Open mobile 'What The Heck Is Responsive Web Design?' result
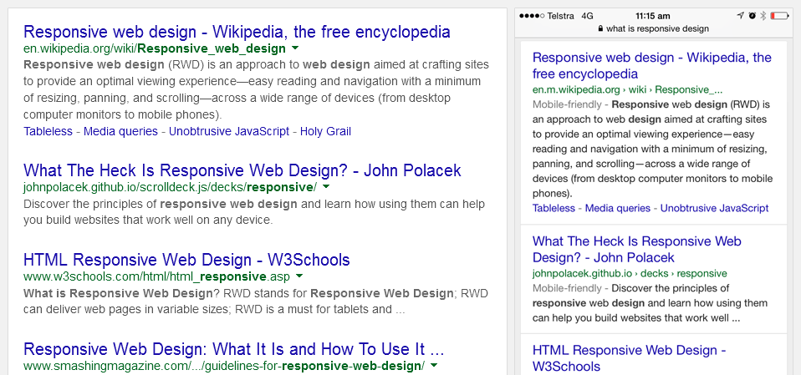801x375 pixels. click(x=636, y=249)
